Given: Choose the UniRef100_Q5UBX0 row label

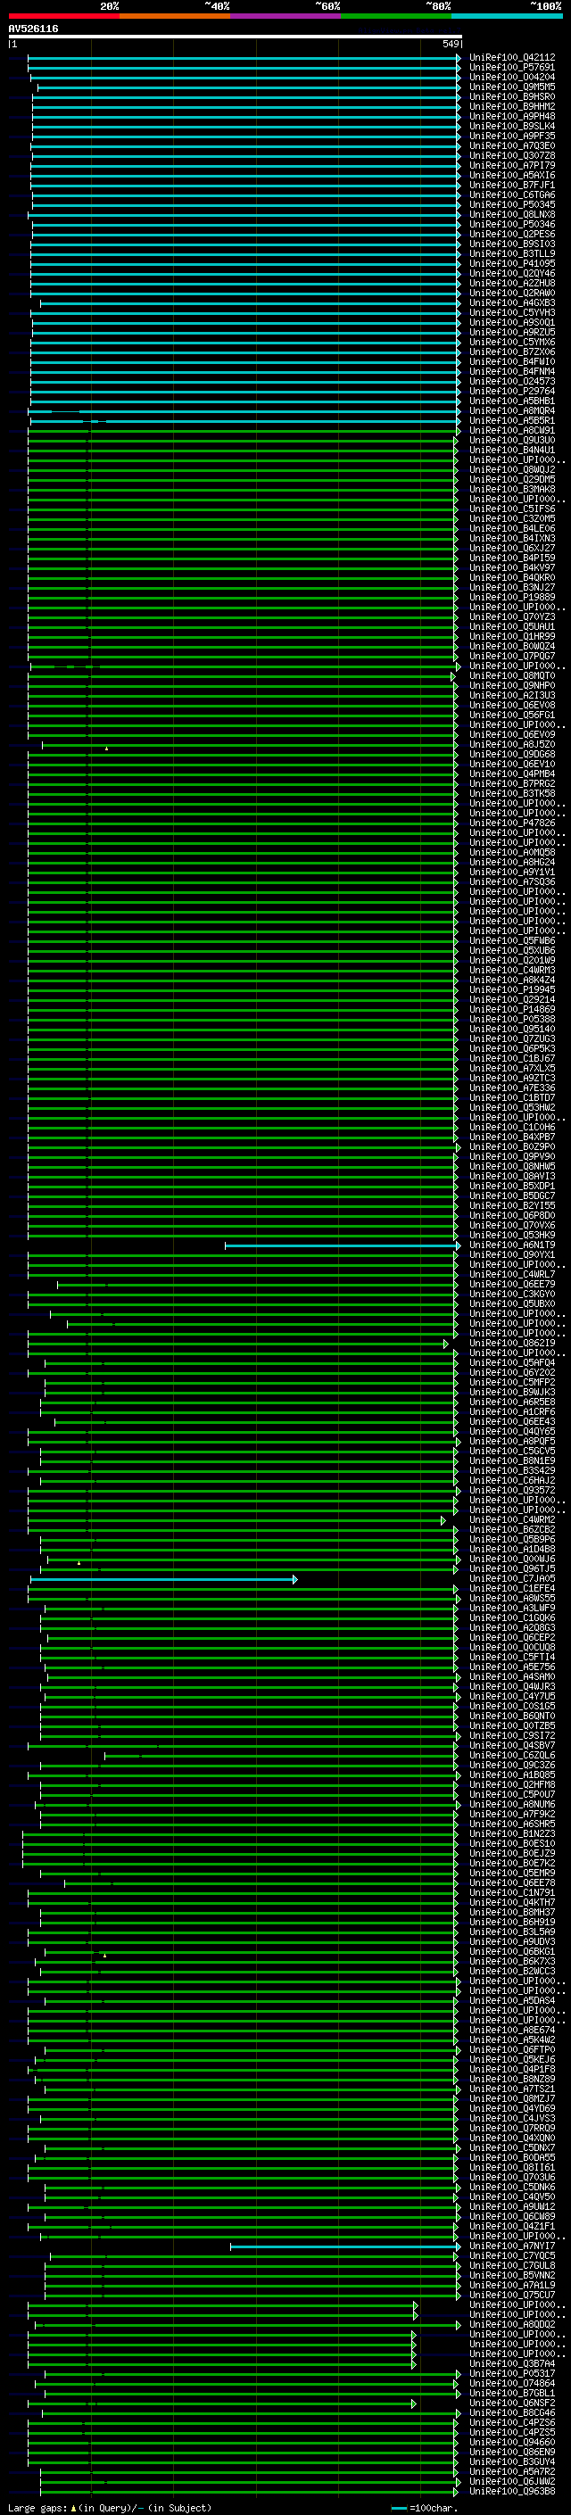Looking at the screenshot, I should [x=511, y=1303].
